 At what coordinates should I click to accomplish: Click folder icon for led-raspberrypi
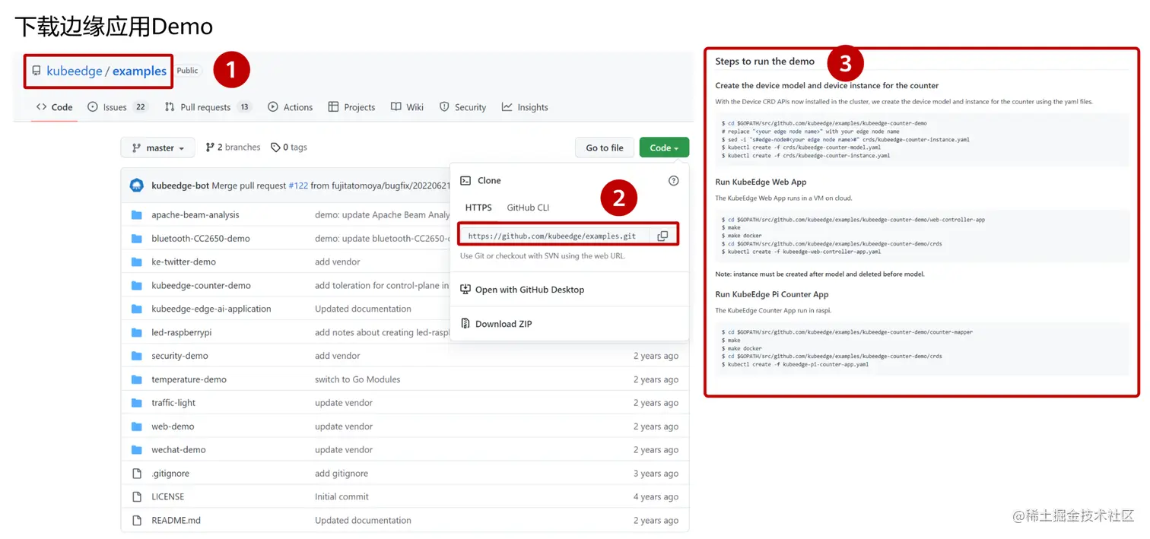(x=137, y=333)
